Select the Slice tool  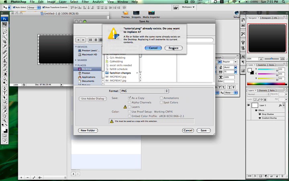pos(4,46)
